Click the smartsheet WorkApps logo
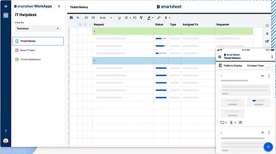Viewport: 276px width, 154px height. click(x=33, y=6)
